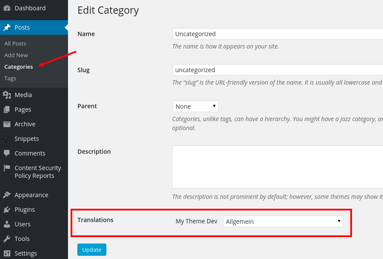Open the Parent category dropdown
This screenshot has width=383, height=259.
click(x=195, y=106)
